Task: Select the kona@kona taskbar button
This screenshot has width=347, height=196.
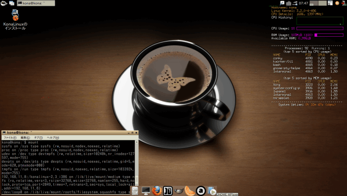Action: coord(36,3)
